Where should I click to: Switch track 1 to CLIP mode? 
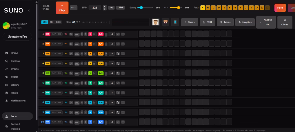coord(54,34)
